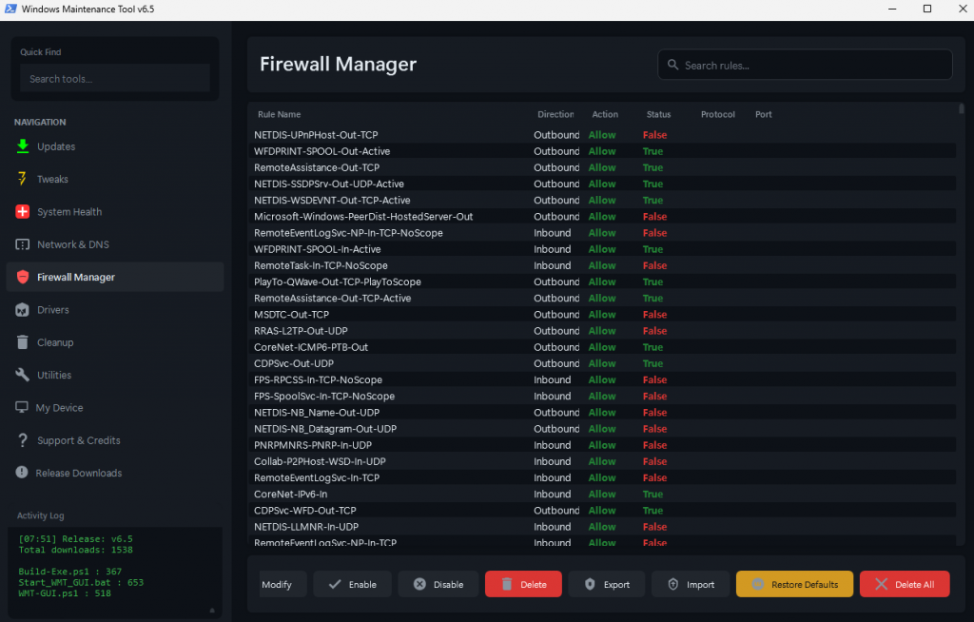Click the icon on the Restore Defaults button
Image resolution: width=974 pixels, height=622 pixels.
click(758, 584)
